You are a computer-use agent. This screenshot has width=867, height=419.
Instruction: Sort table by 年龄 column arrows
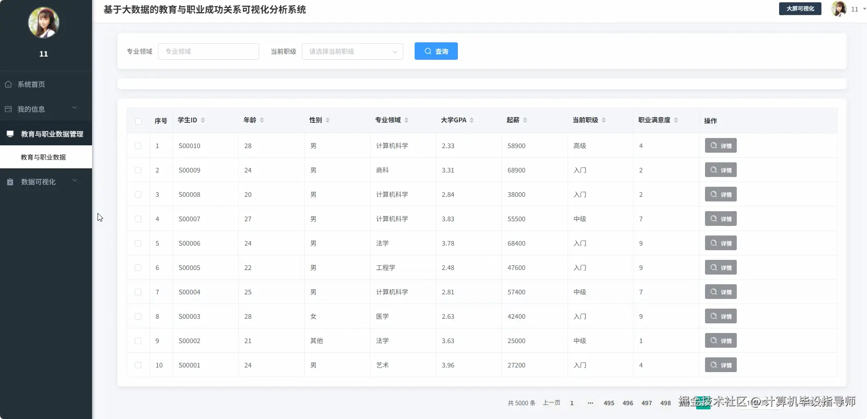(262, 120)
